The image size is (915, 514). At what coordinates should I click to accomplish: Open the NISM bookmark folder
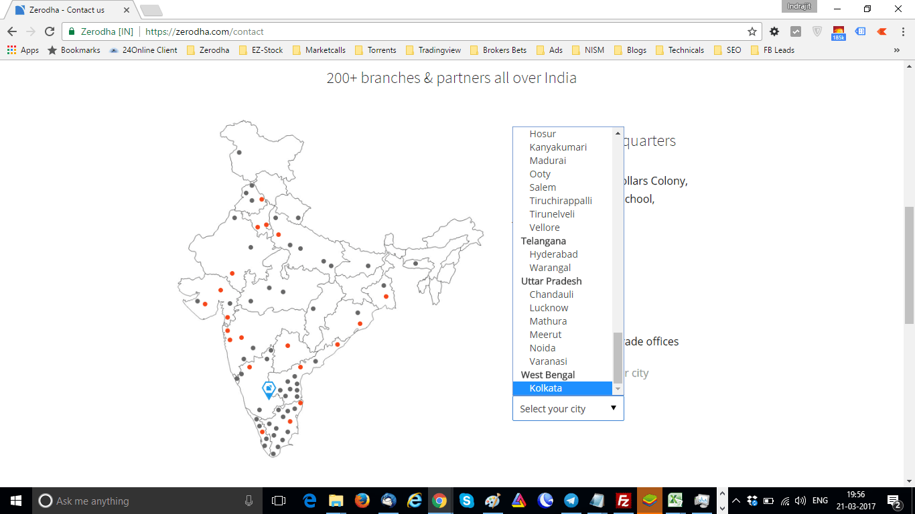point(587,50)
